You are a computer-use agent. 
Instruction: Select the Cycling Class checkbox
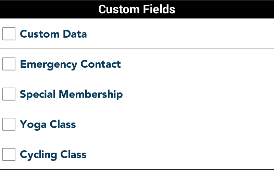click(x=9, y=154)
